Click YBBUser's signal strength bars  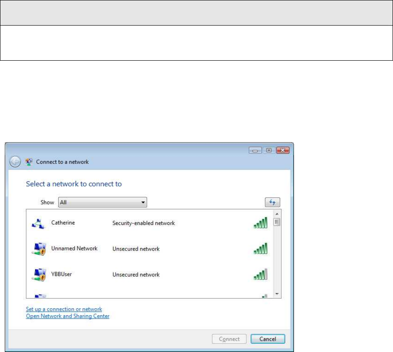click(261, 274)
